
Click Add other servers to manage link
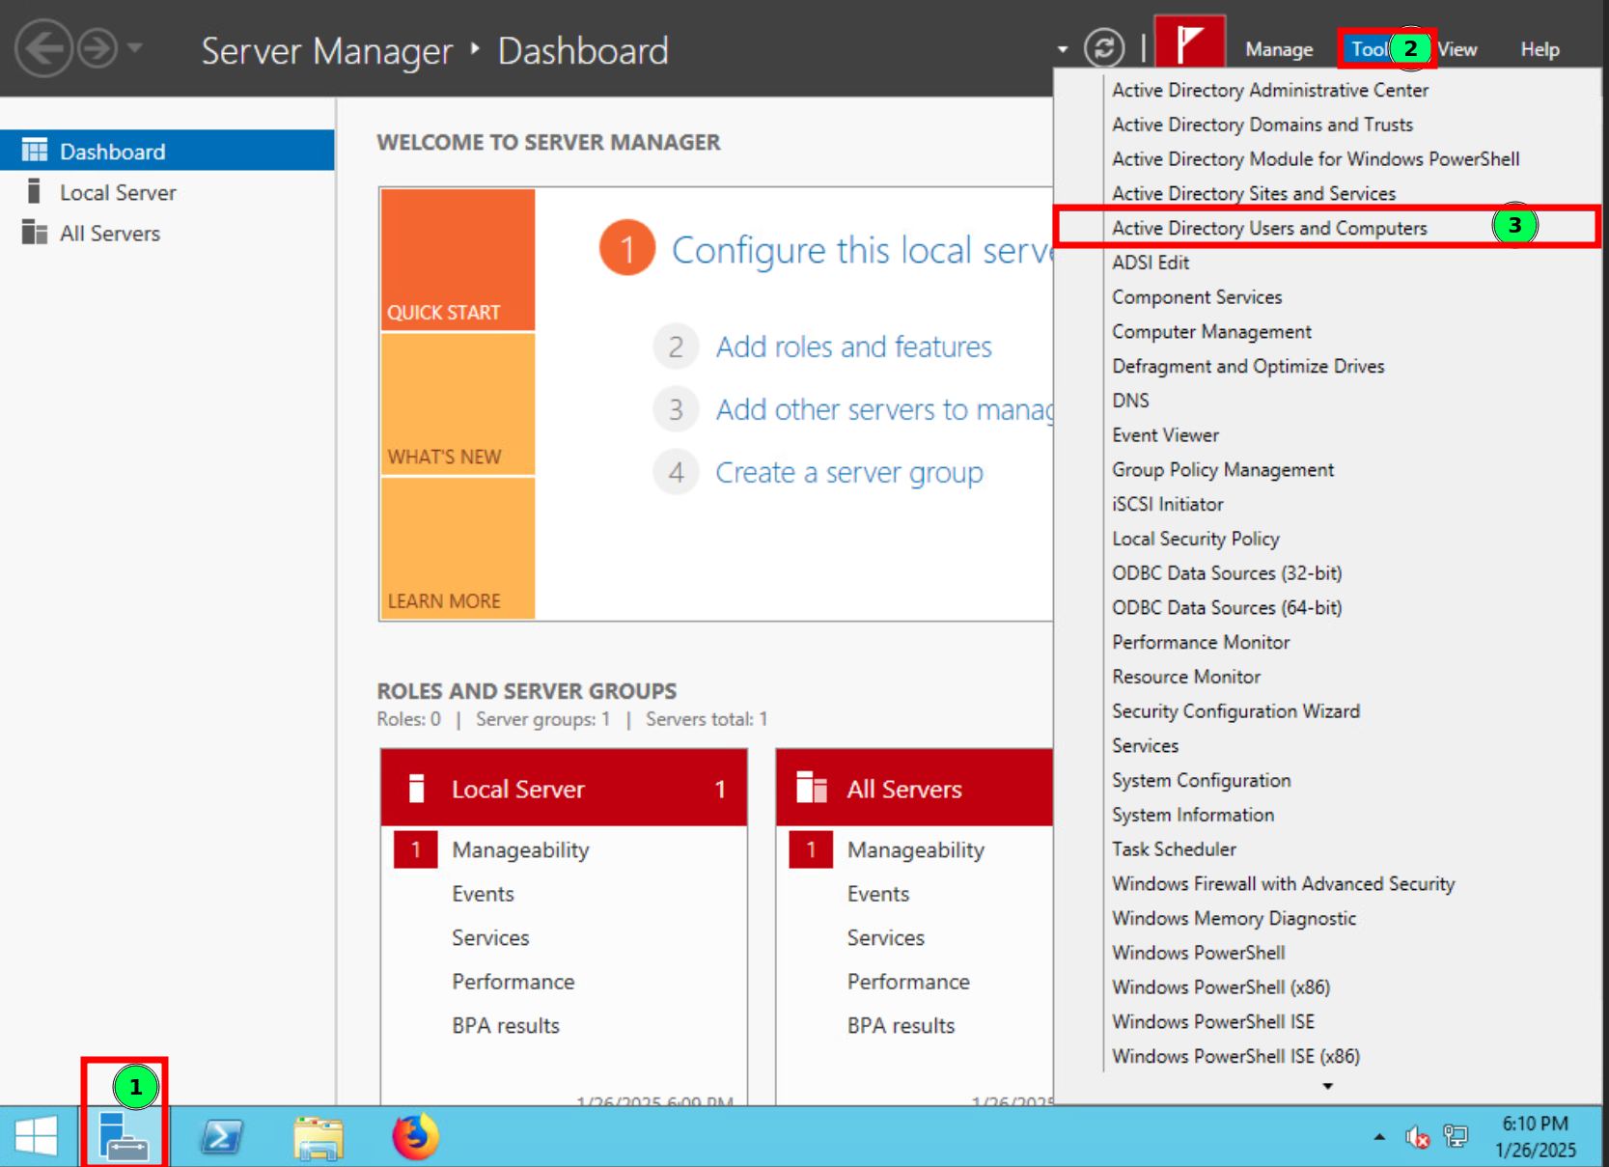coord(884,409)
